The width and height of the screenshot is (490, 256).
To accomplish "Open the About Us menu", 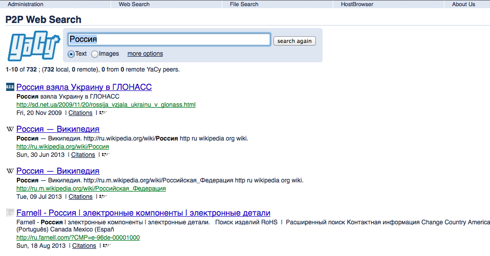I will click(x=463, y=5).
